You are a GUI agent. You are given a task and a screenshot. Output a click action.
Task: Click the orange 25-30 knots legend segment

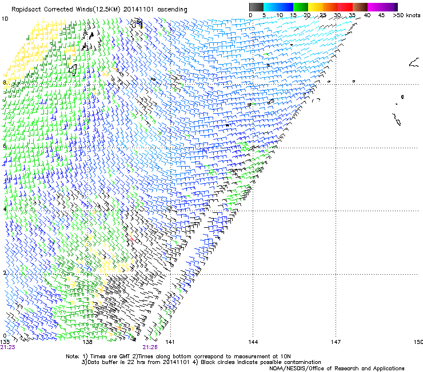point(330,7)
